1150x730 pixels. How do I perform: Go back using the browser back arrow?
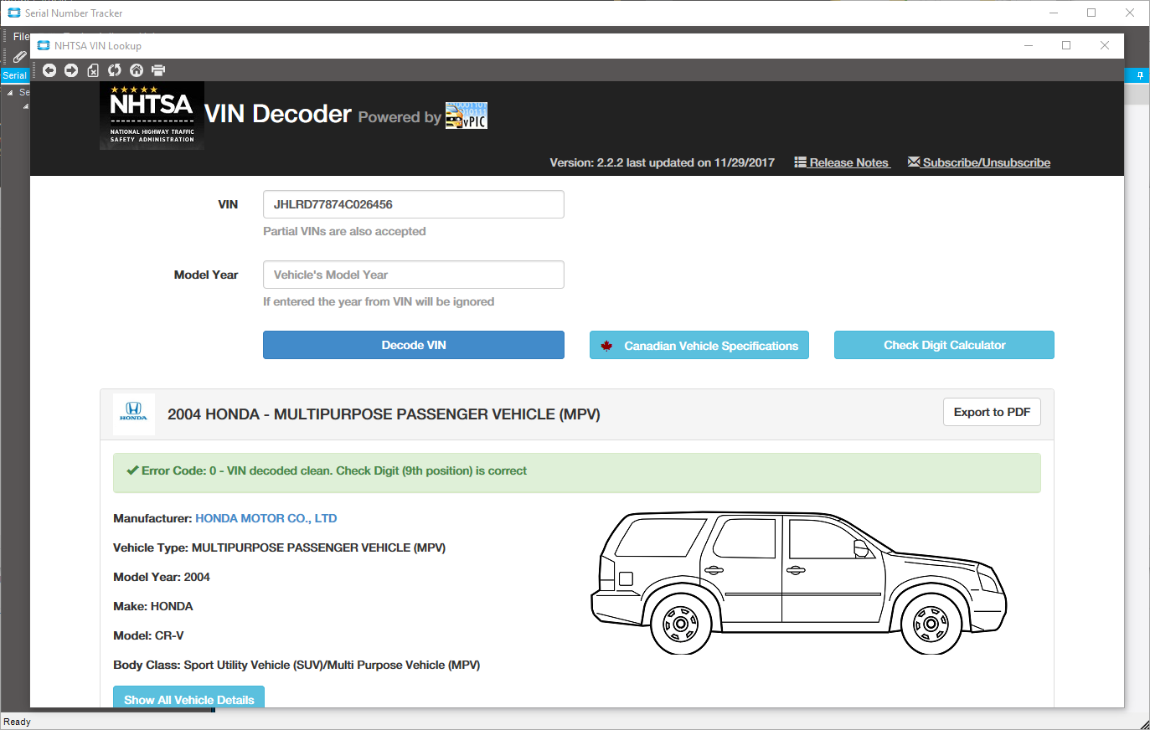(x=49, y=70)
